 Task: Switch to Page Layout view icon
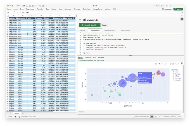pos(156,117)
